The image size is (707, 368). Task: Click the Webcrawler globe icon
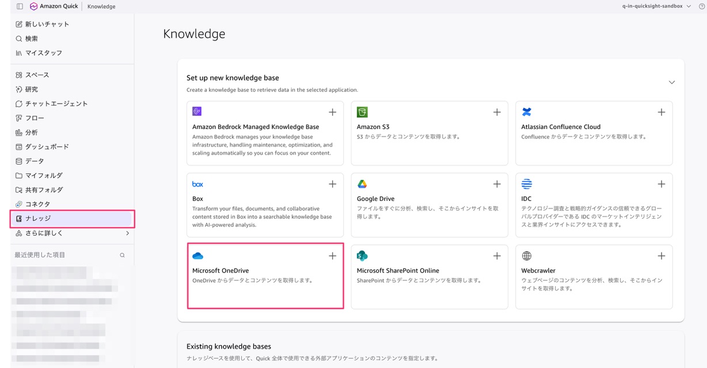pos(526,256)
